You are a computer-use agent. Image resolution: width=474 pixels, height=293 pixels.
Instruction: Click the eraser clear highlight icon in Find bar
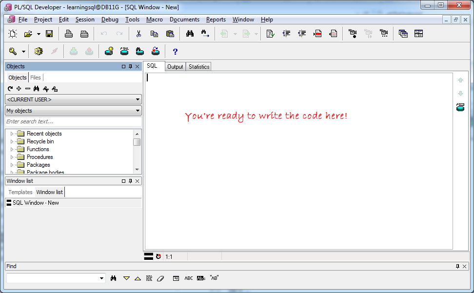160,278
